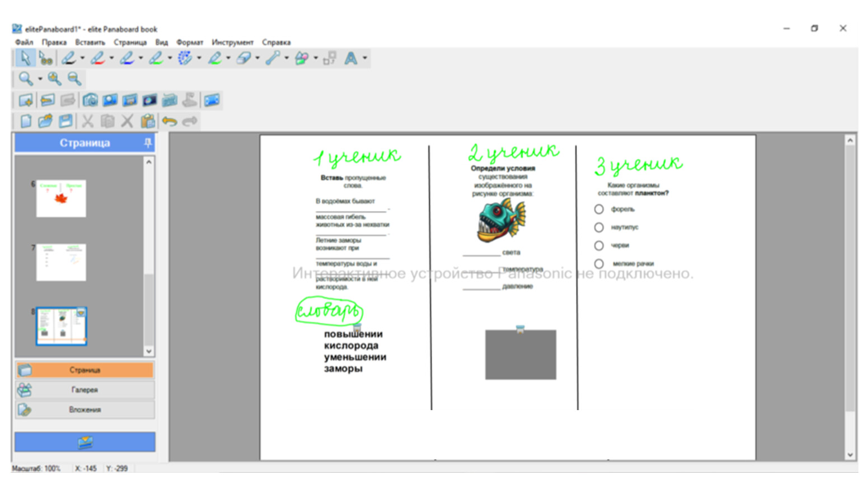Switch to the Галерея panel
Viewport: 862px width, 484px height.
(85, 390)
